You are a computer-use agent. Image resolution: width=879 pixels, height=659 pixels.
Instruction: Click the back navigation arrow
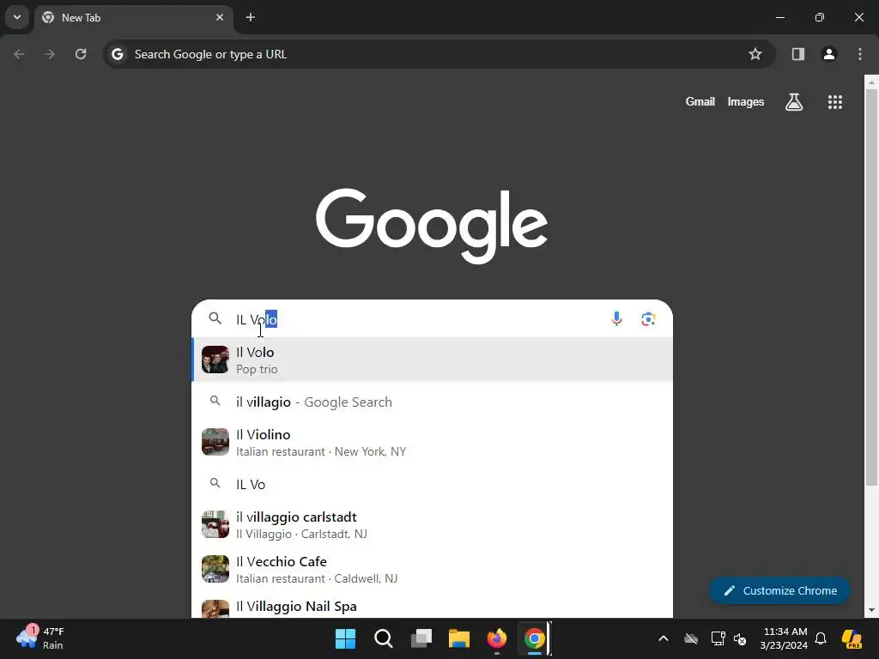(x=19, y=54)
